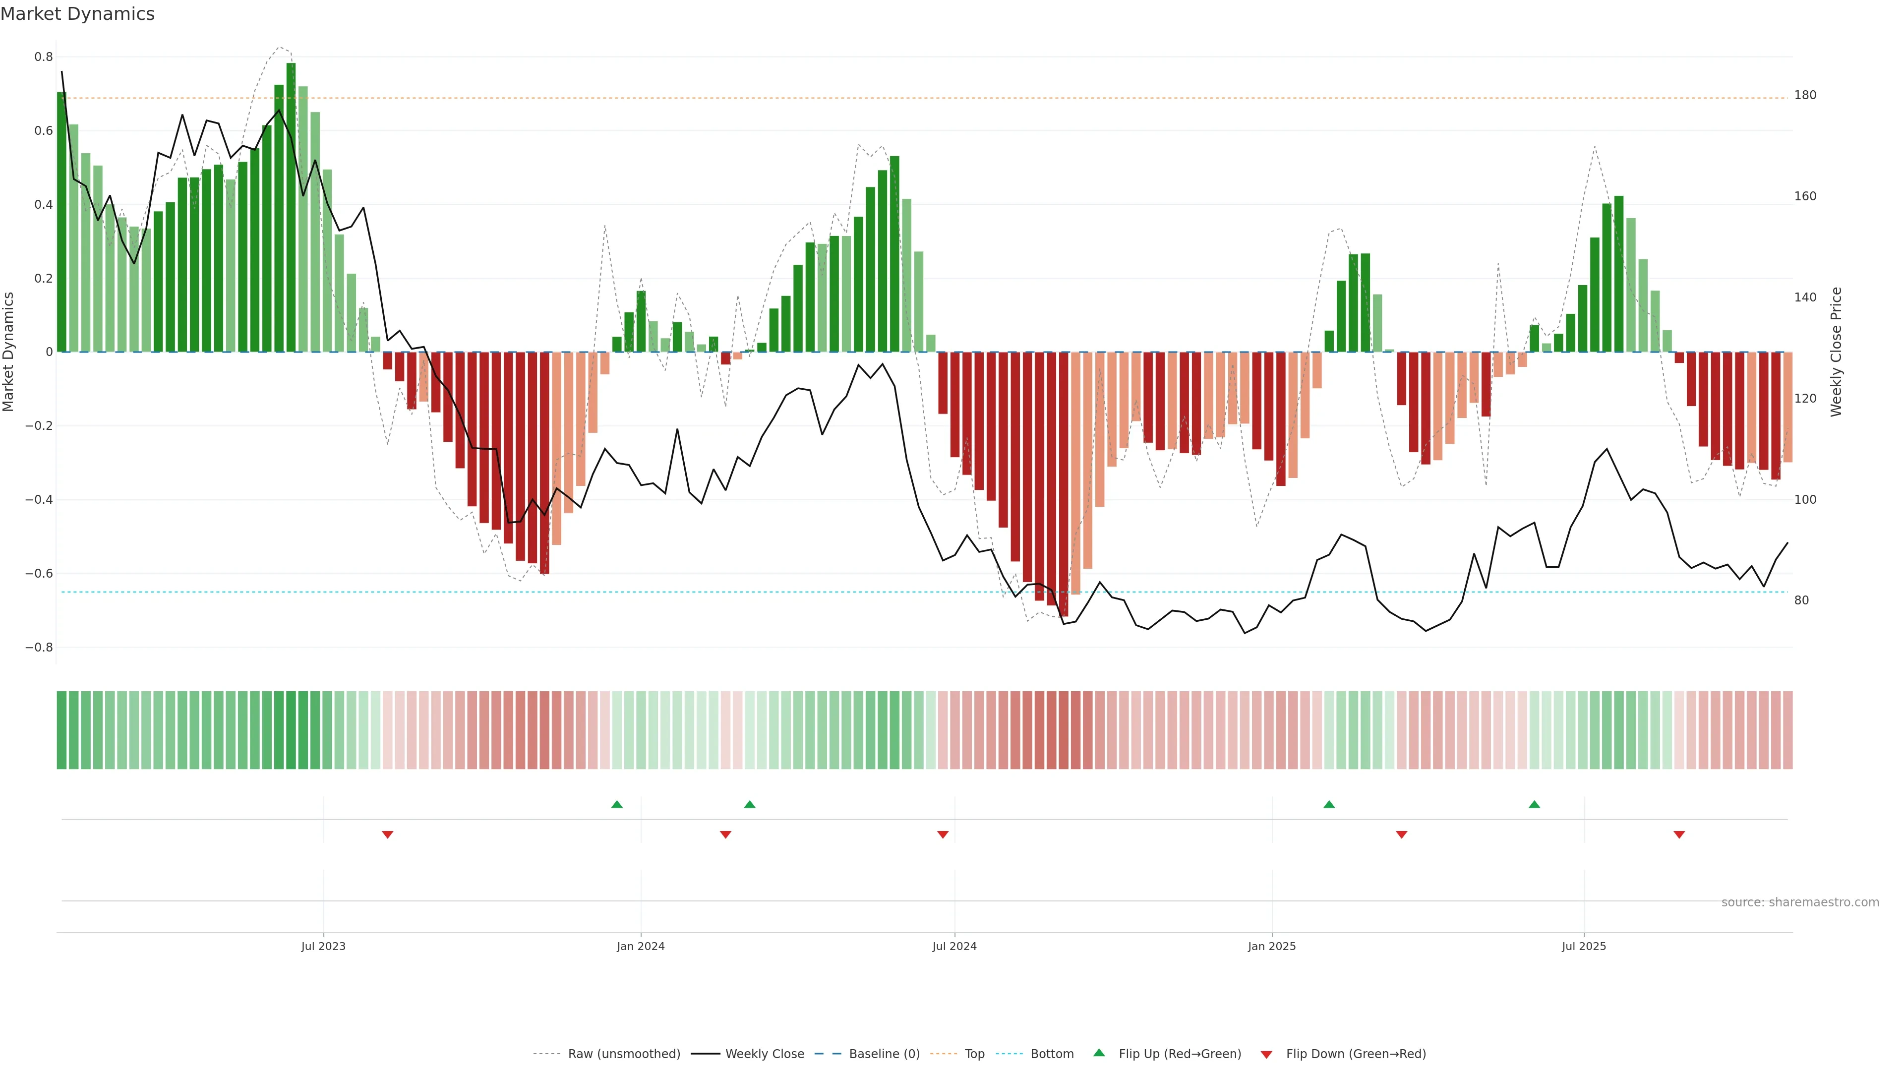The height and width of the screenshot is (1071, 1904).
Task: Click the first red Flip Down triangle marker
Action: coord(387,834)
